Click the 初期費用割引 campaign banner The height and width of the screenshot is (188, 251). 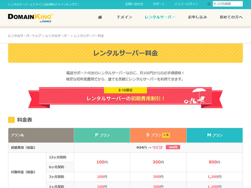click(125, 97)
